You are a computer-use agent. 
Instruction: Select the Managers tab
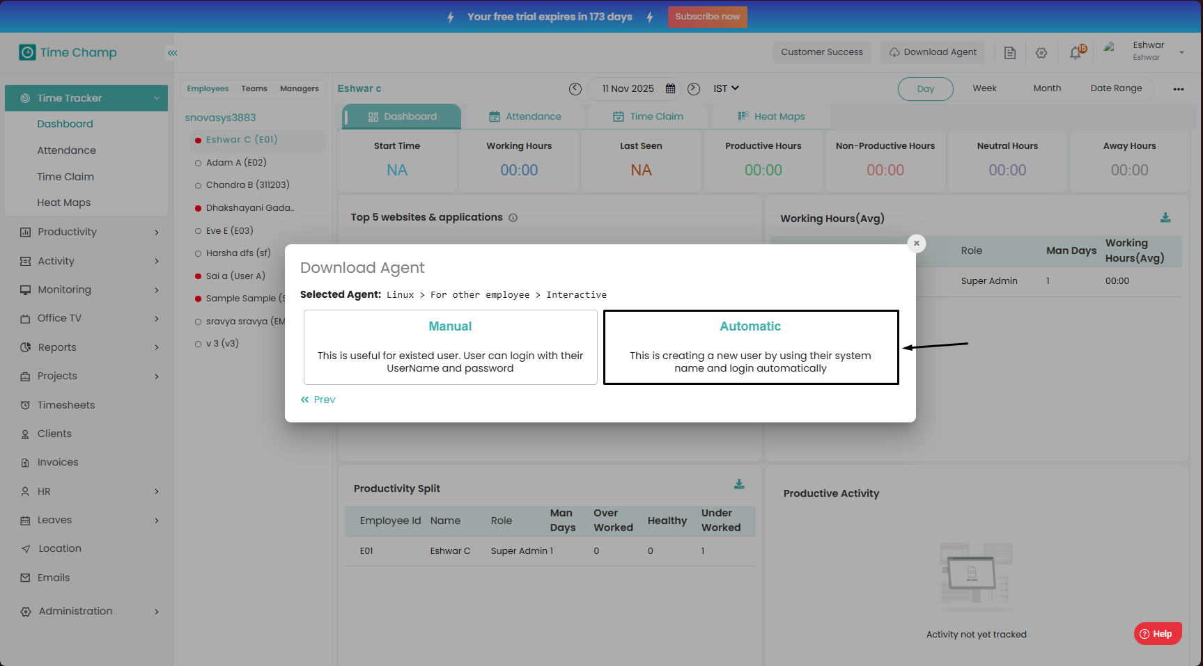coord(300,89)
